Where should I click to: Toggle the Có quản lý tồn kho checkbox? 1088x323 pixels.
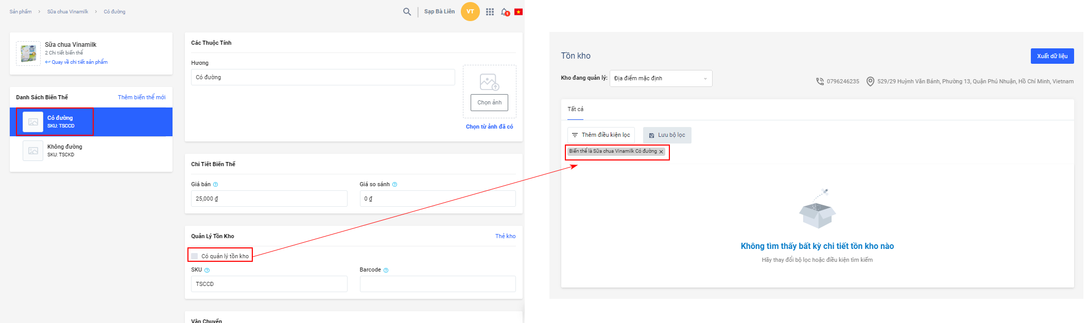(195, 256)
